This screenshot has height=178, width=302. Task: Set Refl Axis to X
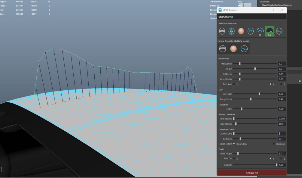coord(234,84)
